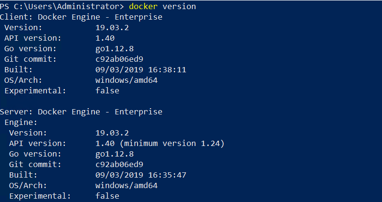This screenshot has width=382, height=202.
Task: Click the '(minimum version 1.24)' text
Action: click(x=172, y=143)
